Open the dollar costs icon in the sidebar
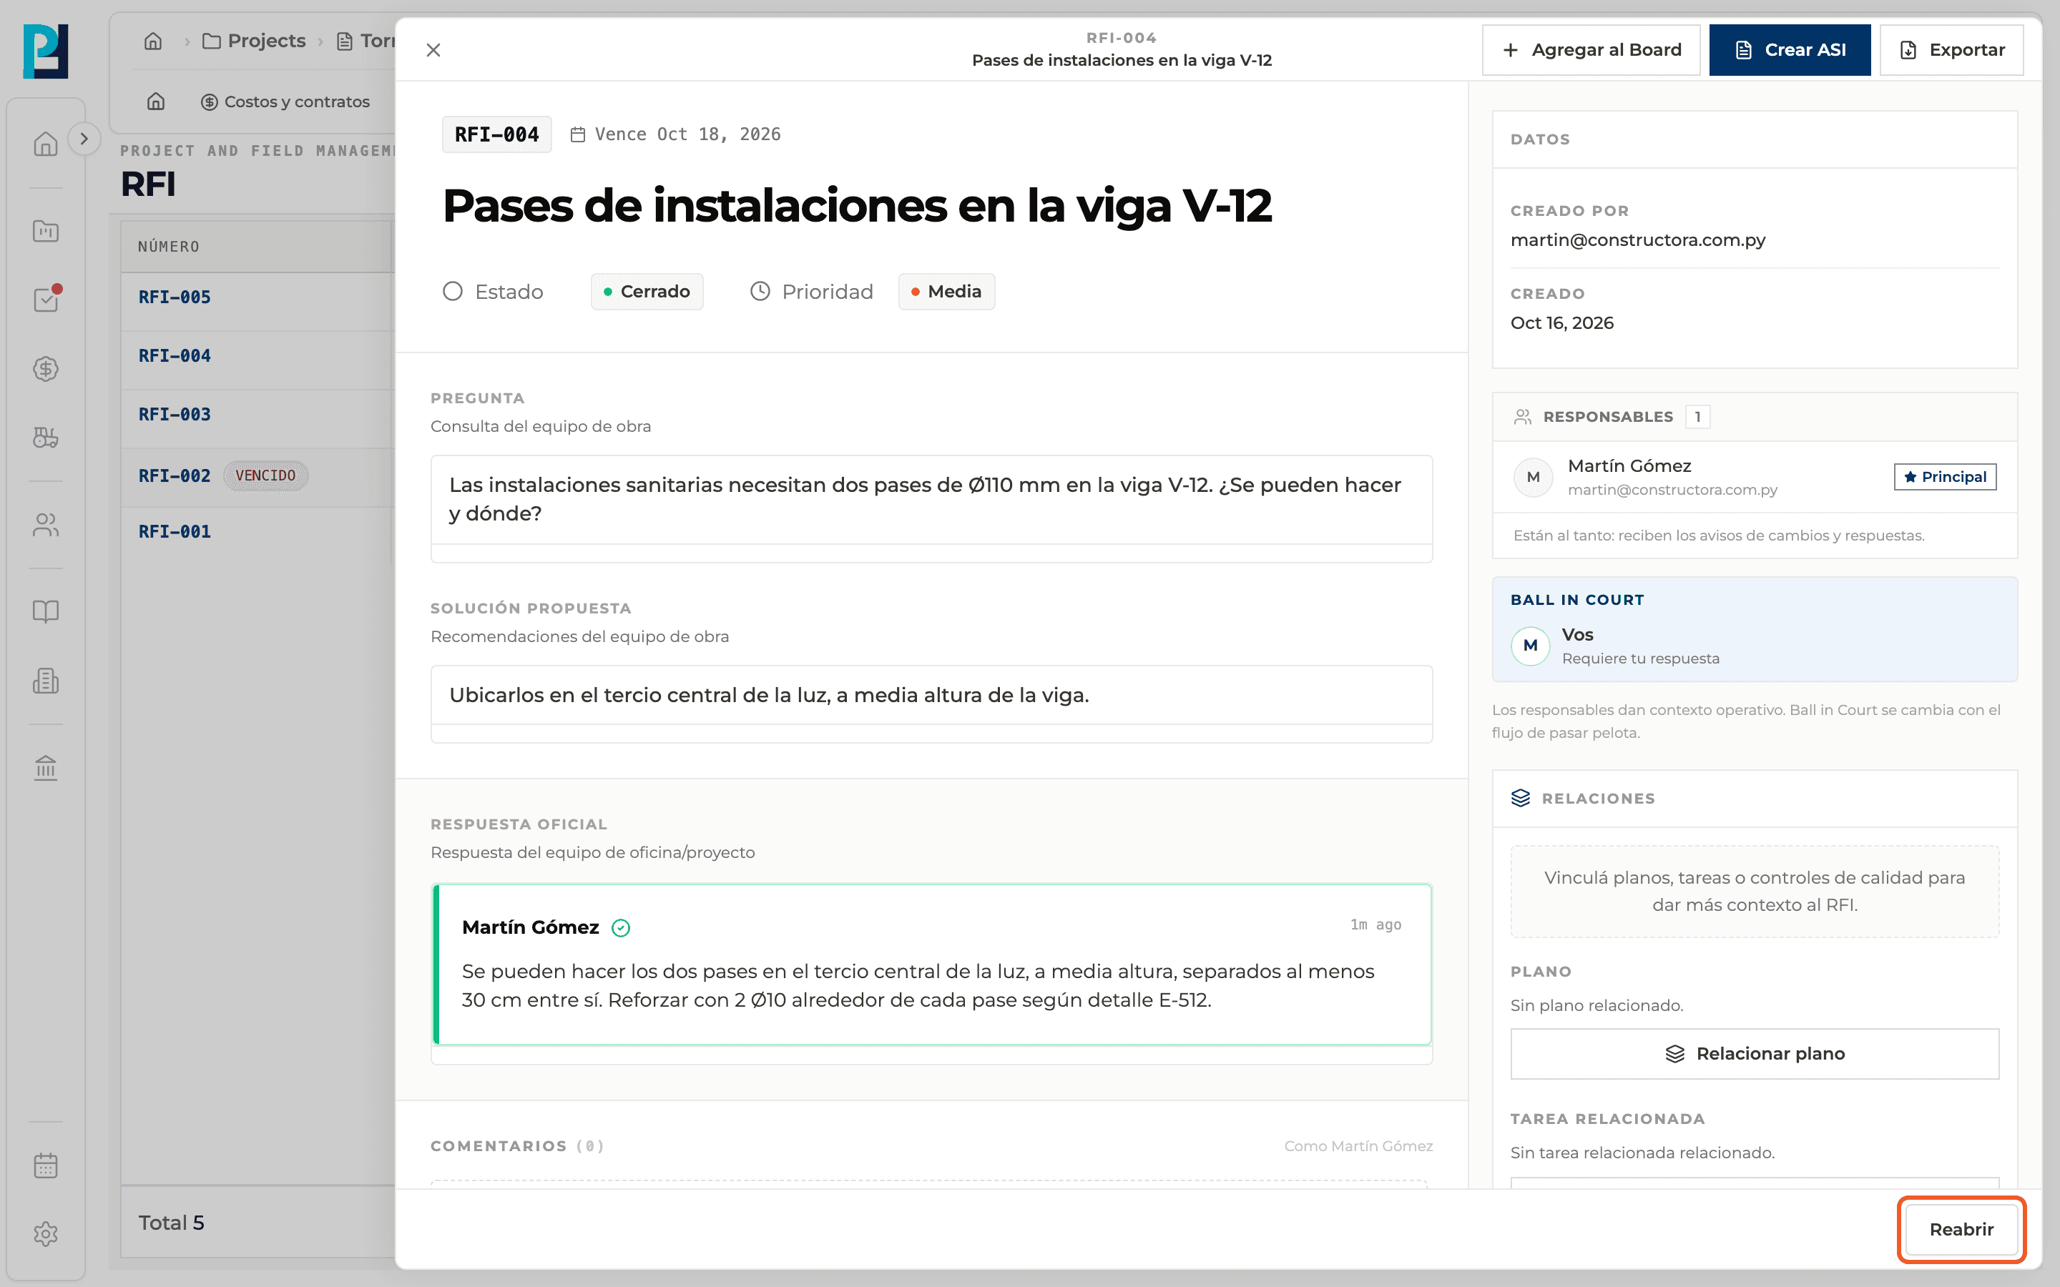 (46, 368)
